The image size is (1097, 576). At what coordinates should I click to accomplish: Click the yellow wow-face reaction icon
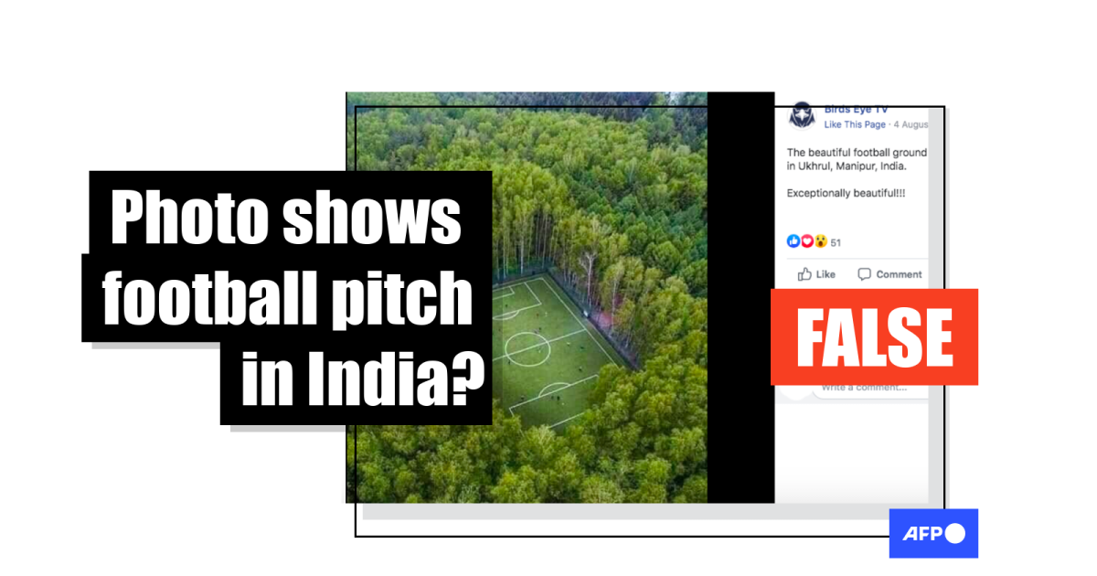[x=820, y=241]
